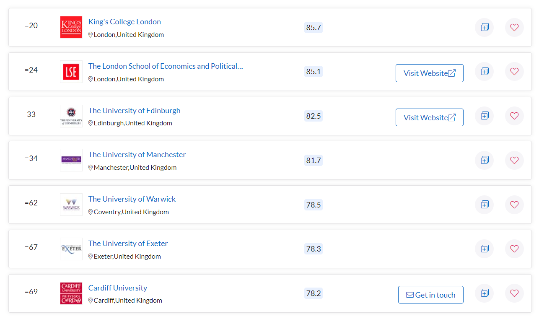539x319 pixels.
Task: Favorite the London School of Economics
Action: click(x=514, y=72)
